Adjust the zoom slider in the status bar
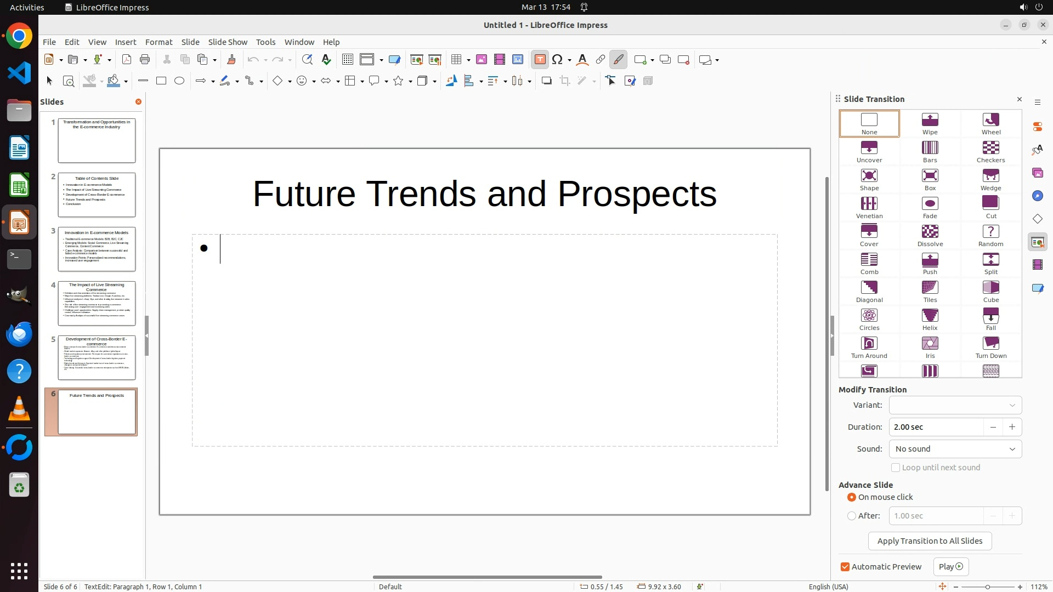 [x=987, y=587]
